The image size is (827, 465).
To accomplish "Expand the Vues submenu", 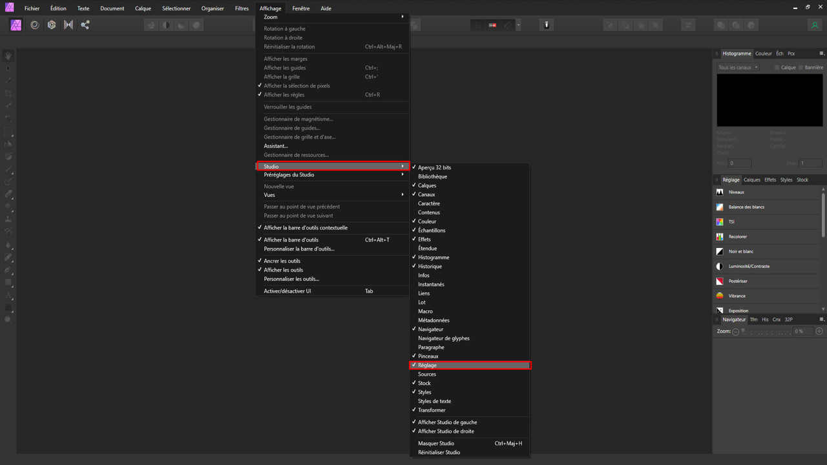I will pos(332,195).
